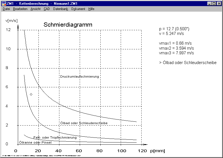Click the v[m/s] axis label
The height and width of the screenshot is (158, 223).
(x=11, y=20)
